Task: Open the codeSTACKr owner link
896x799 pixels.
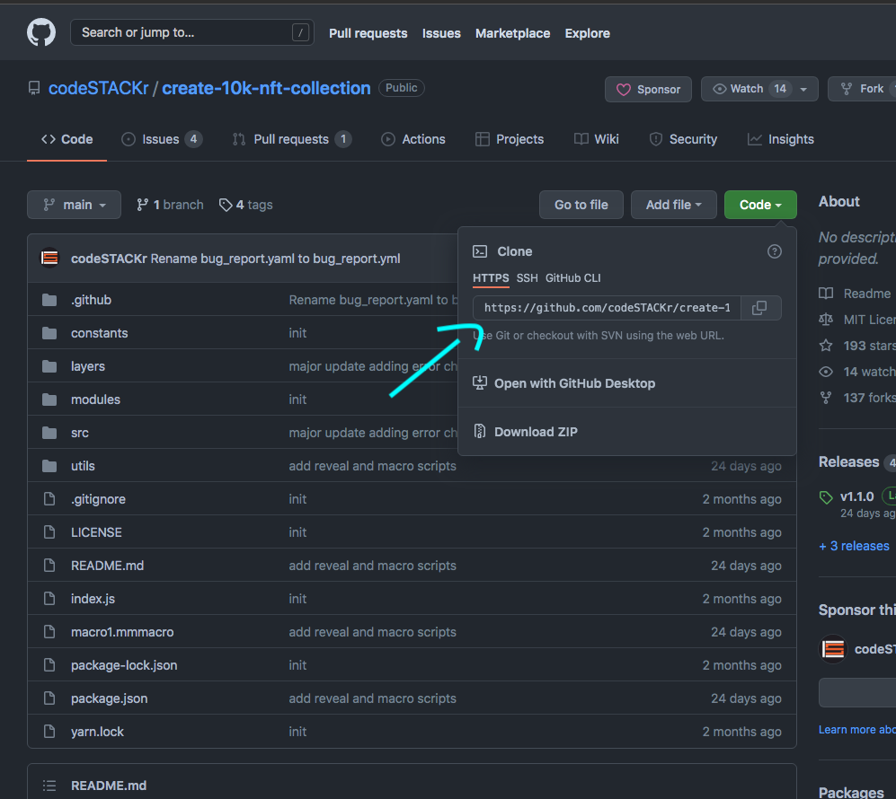Action: click(98, 88)
